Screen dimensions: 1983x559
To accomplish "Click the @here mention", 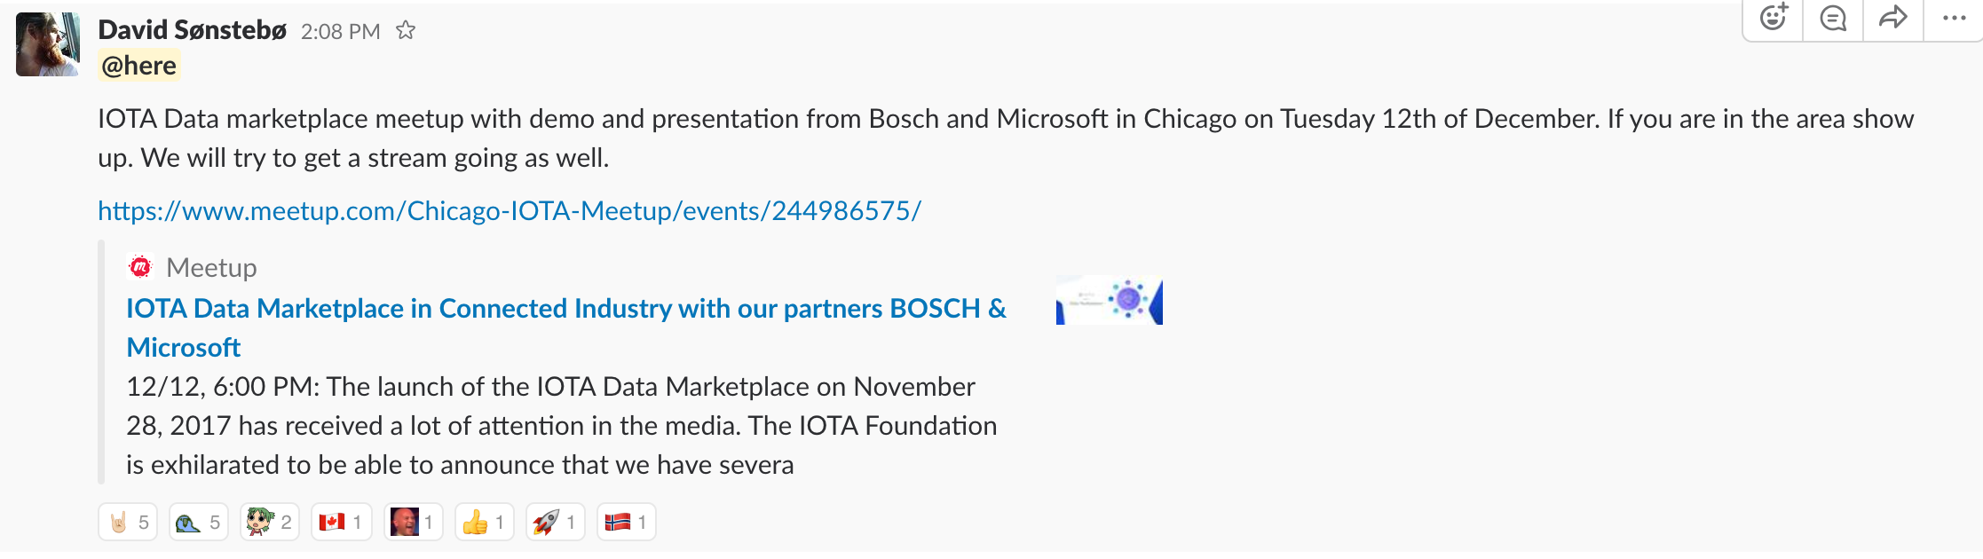I will pos(139,66).
